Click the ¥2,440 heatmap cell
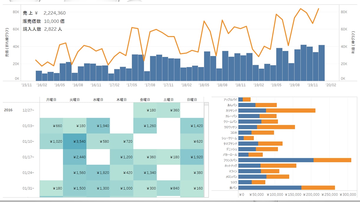The width and height of the screenshot is (360, 202). pyautogui.click(x=75, y=157)
